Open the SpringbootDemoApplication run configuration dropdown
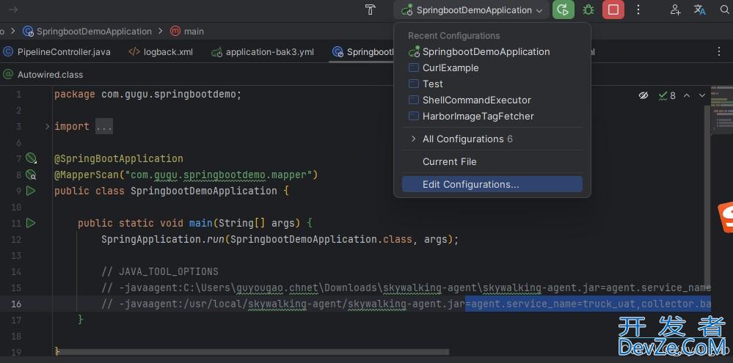 pyautogui.click(x=471, y=10)
